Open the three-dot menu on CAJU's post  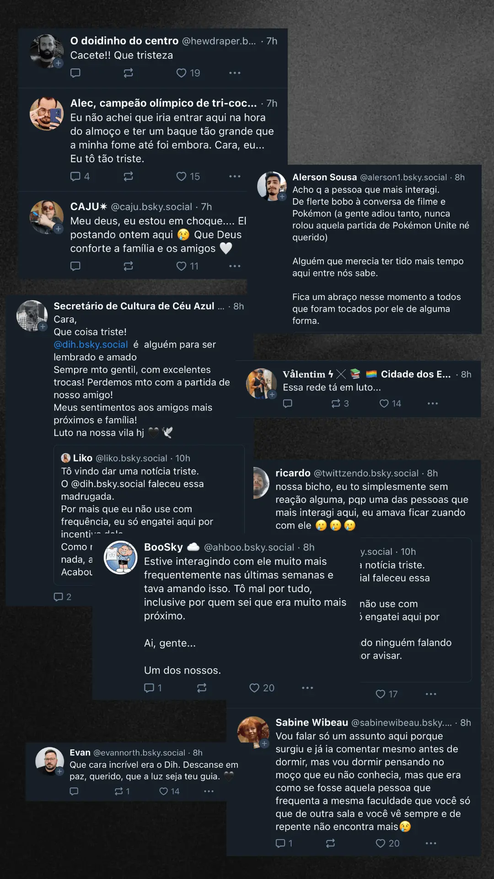pyautogui.click(x=235, y=266)
